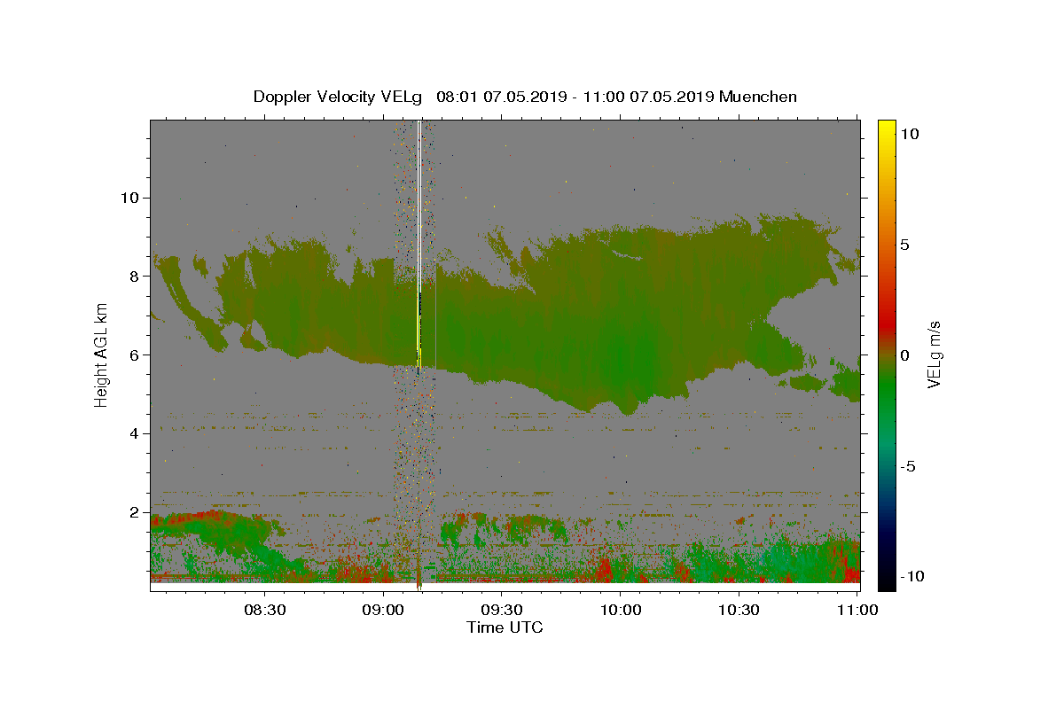The height and width of the screenshot is (709, 1064).
Task: Click the colorbar tick label -10
Action: tap(914, 576)
